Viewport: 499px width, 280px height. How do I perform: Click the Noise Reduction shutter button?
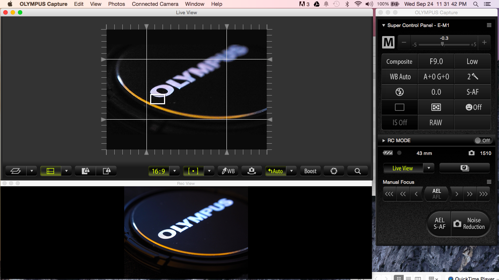(x=471, y=223)
